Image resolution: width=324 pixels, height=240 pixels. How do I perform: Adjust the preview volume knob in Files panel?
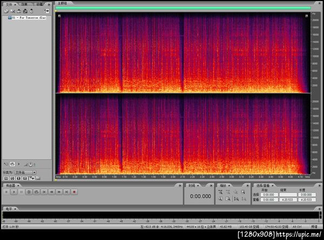pos(30,164)
